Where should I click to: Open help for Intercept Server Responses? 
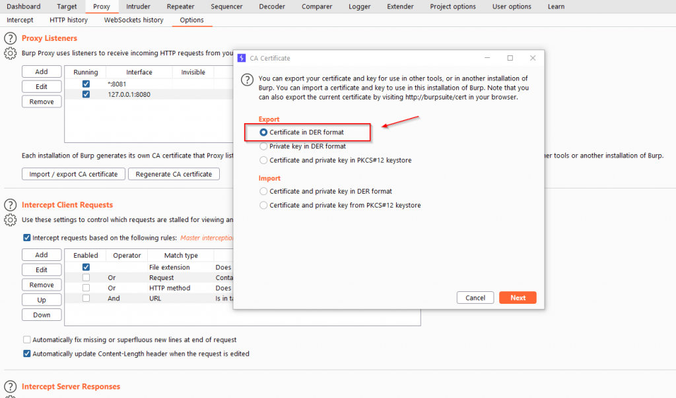pos(10,387)
